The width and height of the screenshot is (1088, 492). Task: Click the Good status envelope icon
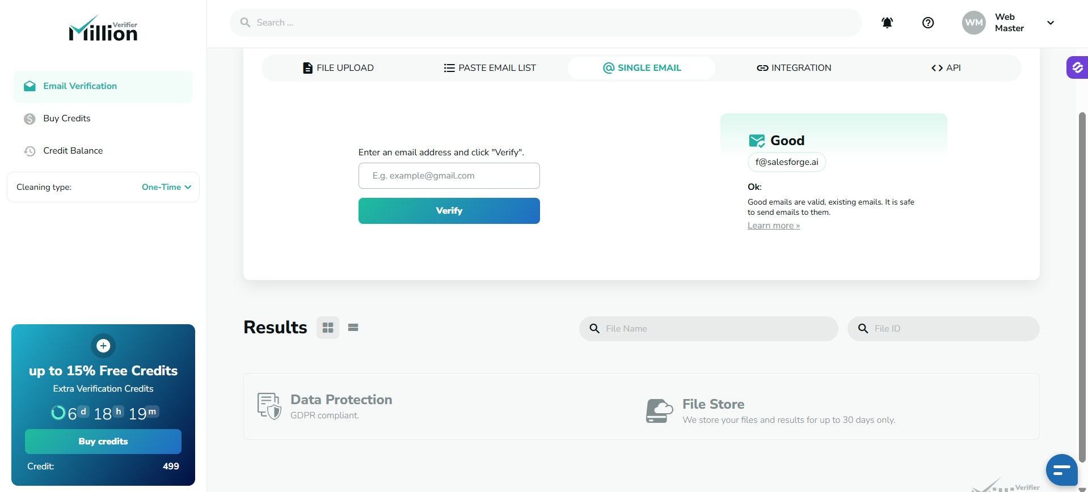[757, 141]
